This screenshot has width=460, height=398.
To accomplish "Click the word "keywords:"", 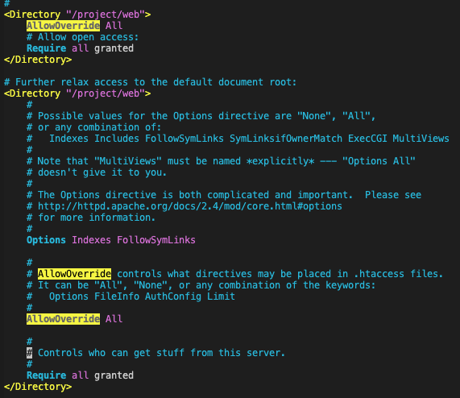I will [350, 285].
